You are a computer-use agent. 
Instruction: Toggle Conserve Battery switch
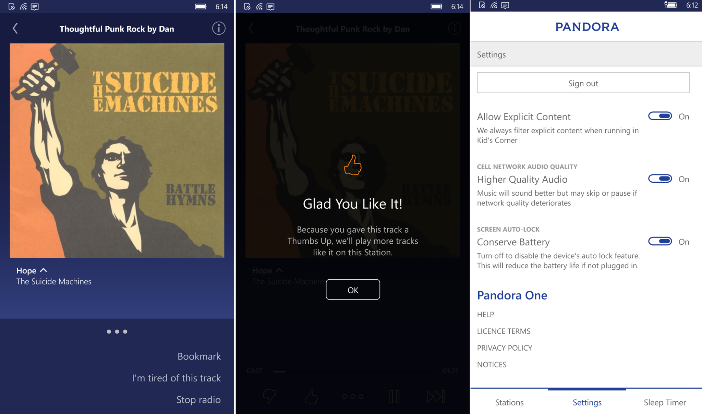(660, 241)
